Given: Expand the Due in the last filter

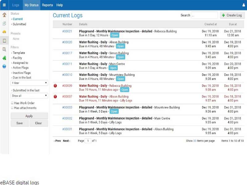Looking at the screenshot, I should tap(22, 78).
